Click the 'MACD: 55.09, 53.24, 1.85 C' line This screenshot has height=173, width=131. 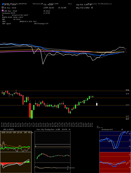[13, 17]
